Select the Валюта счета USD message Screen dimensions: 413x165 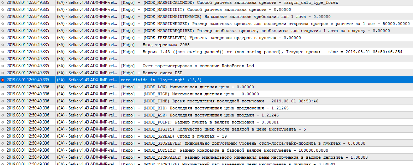coord(152,73)
